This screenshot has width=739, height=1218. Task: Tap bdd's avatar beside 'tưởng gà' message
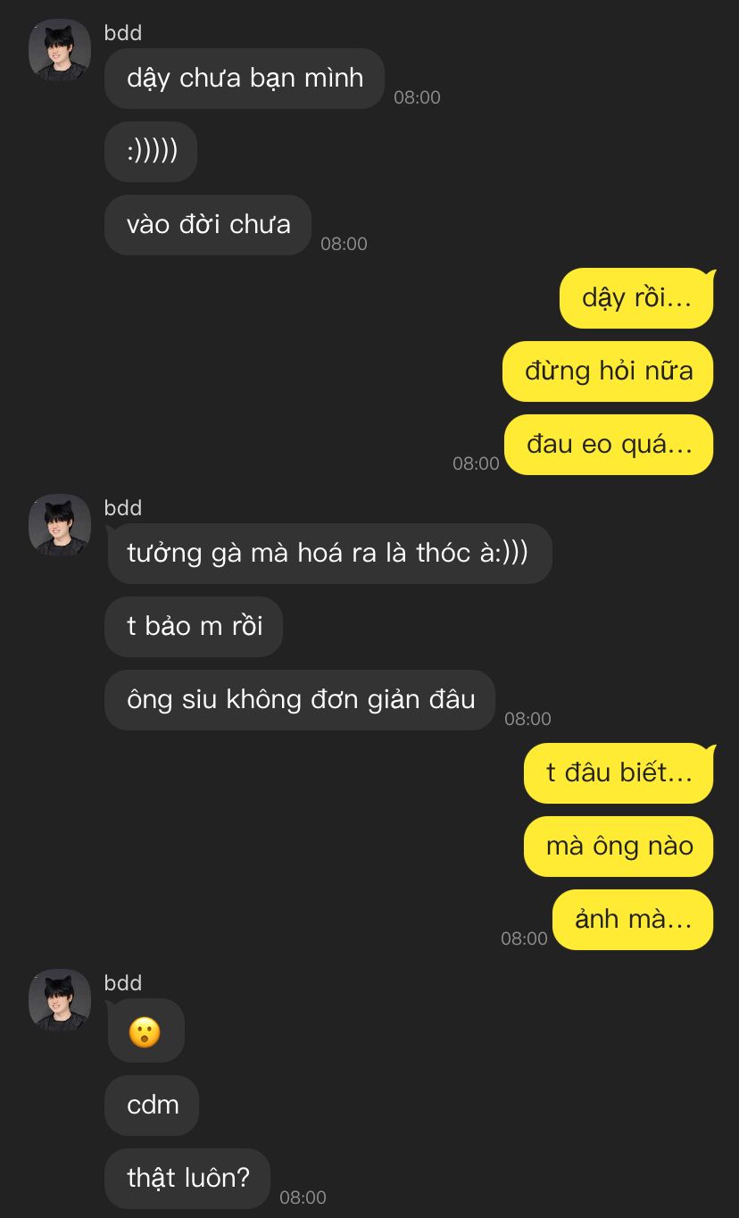point(60,525)
